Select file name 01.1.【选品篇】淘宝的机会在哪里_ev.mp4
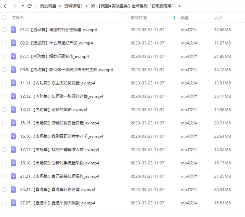This screenshot has width=245, height=217. pos(58,30)
